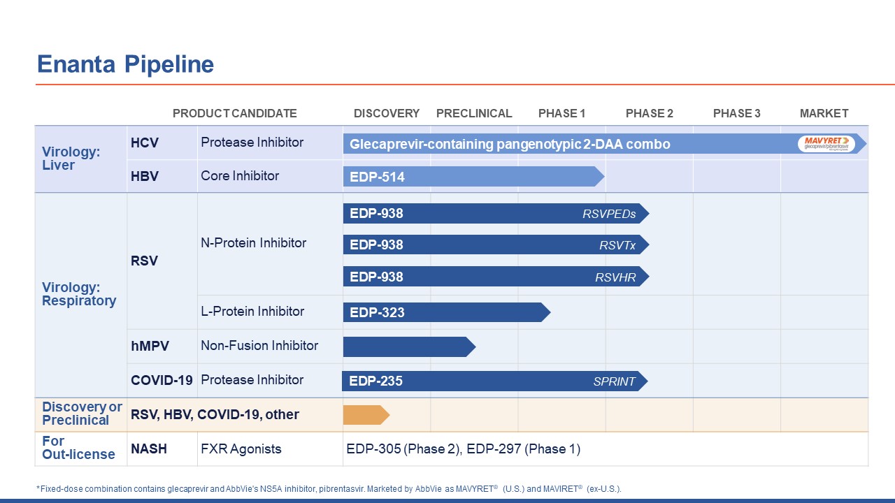Viewport: 895px width, 503px height.
Task: Click the DISCOVERY column header
Action: point(387,113)
